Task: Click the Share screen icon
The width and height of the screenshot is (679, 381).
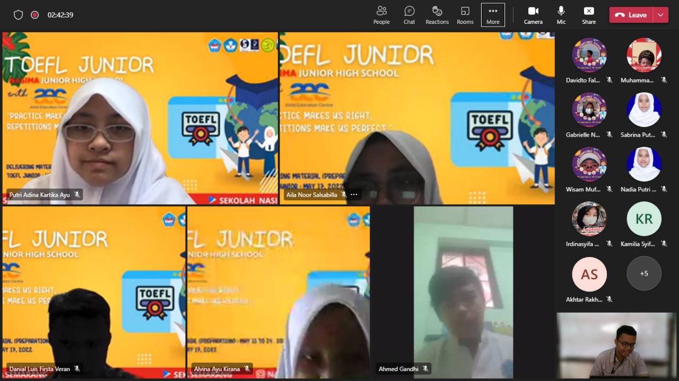Action: [x=588, y=15]
